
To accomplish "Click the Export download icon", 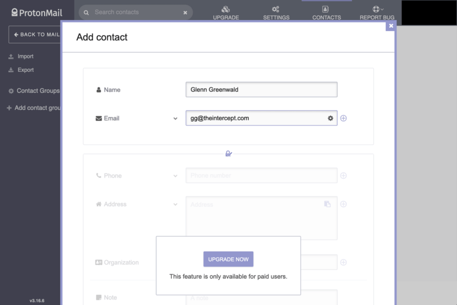I will click(11, 70).
